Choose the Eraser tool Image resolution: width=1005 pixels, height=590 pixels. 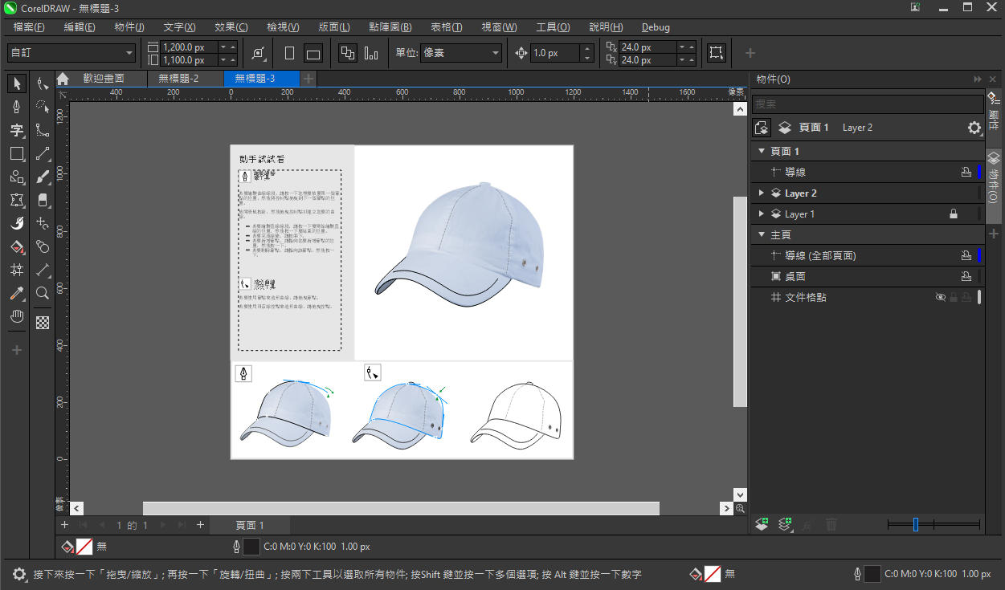click(43, 200)
